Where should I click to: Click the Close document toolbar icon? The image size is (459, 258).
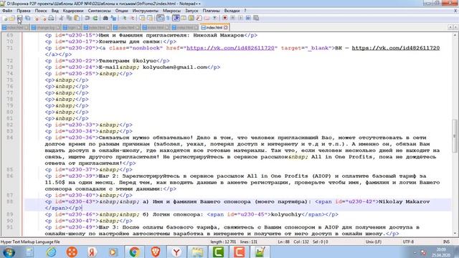point(37,18)
